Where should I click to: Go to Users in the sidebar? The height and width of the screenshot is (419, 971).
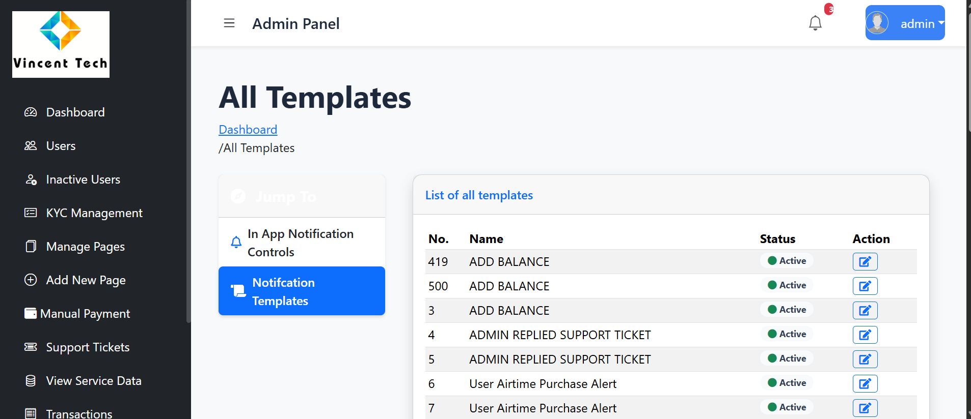pyautogui.click(x=61, y=146)
